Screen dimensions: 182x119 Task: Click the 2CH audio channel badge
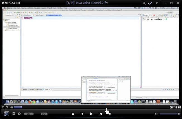[x=44, y=114]
